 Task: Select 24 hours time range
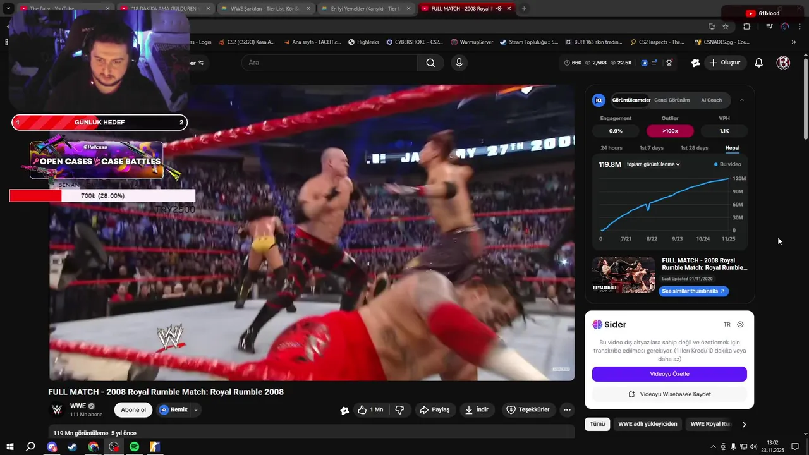pyautogui.click(x=611, y=148)
